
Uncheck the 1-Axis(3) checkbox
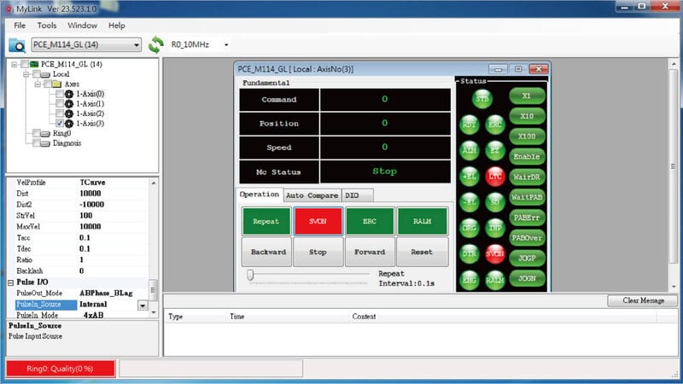(60, 124)
